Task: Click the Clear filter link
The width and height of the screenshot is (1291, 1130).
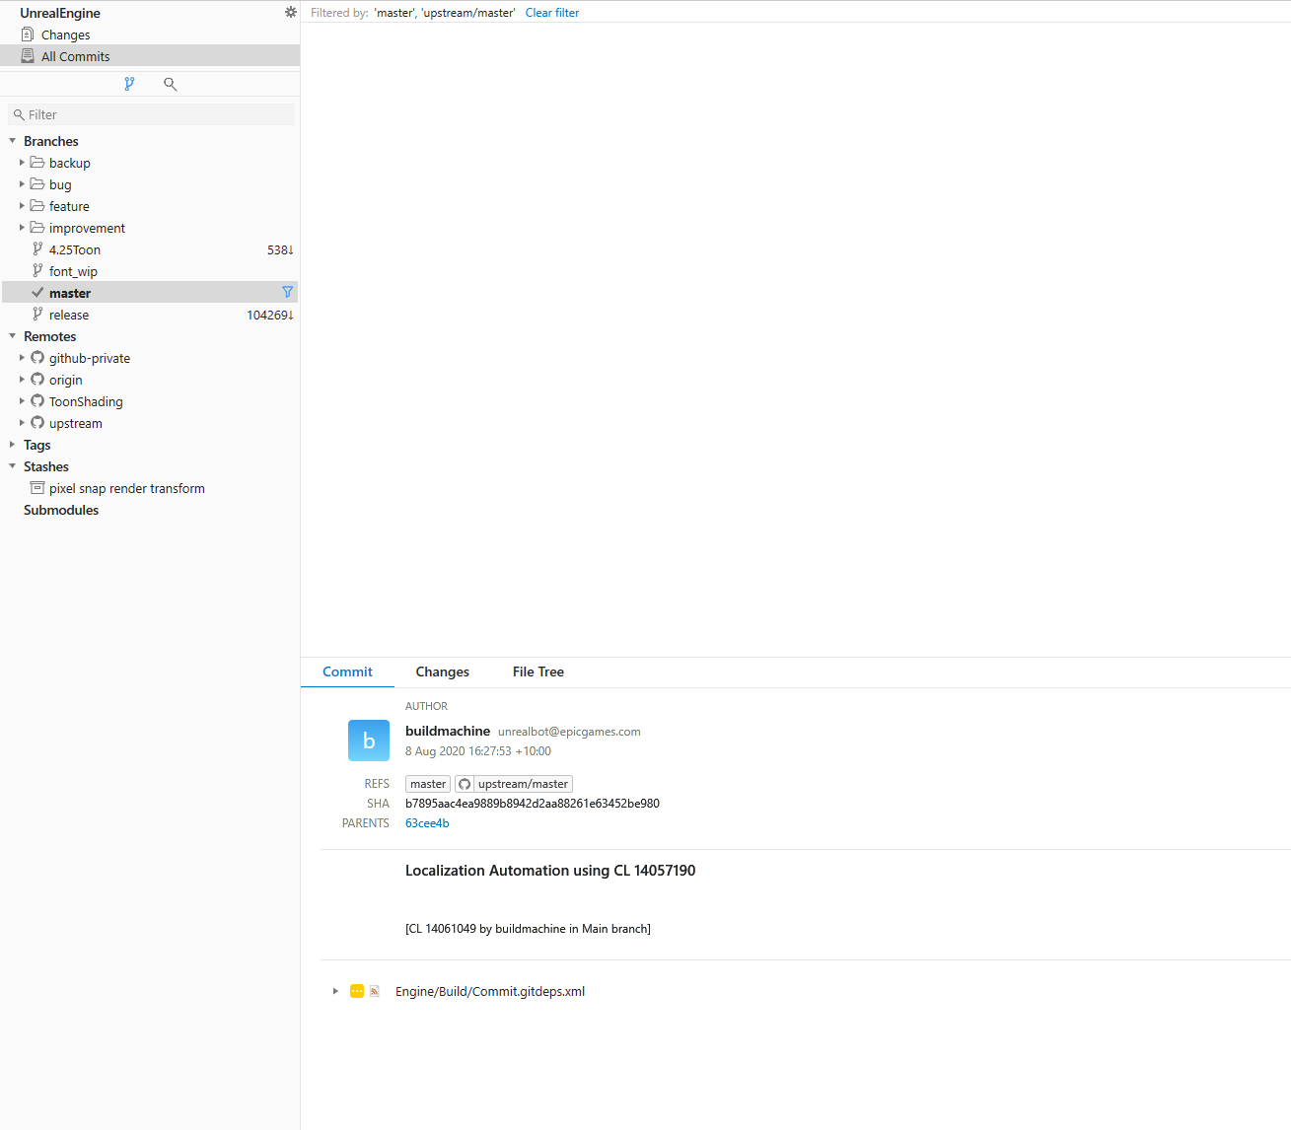Action: [551, 12]
